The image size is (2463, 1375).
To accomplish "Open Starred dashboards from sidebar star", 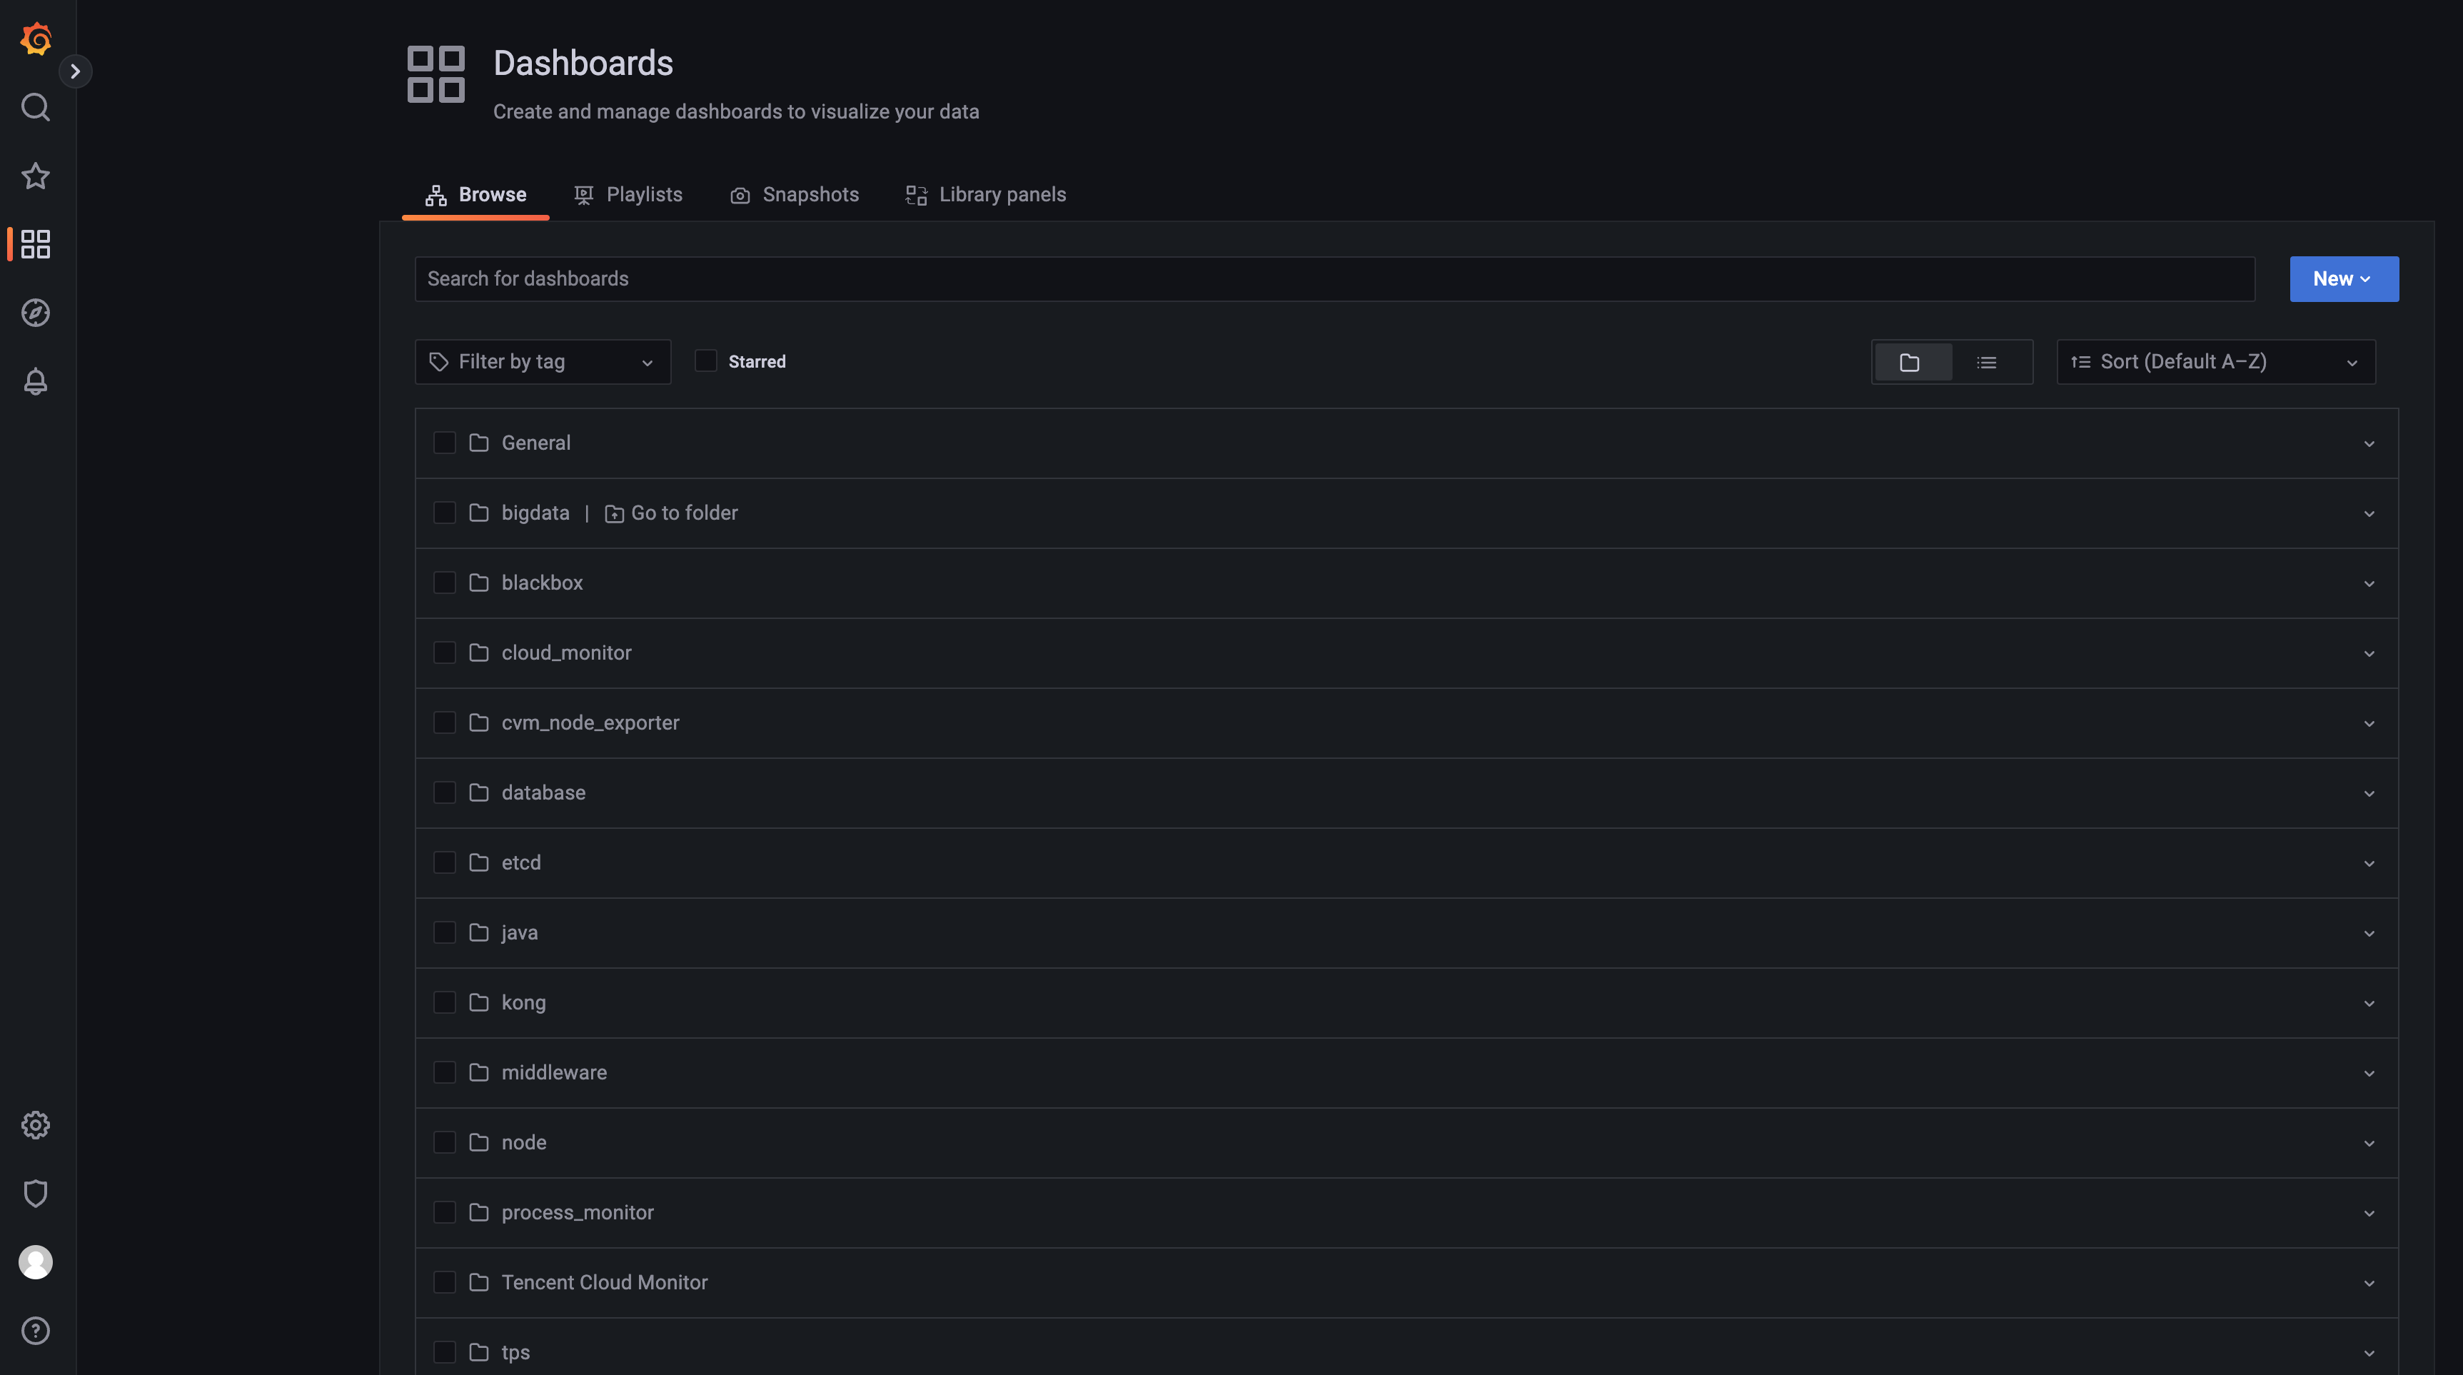I will tap(36, 176).
